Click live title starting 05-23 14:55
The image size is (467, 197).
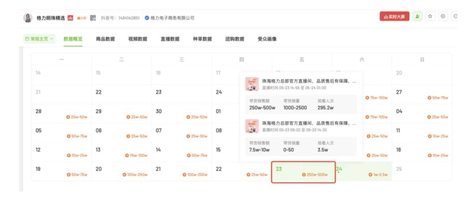(309, 81)
